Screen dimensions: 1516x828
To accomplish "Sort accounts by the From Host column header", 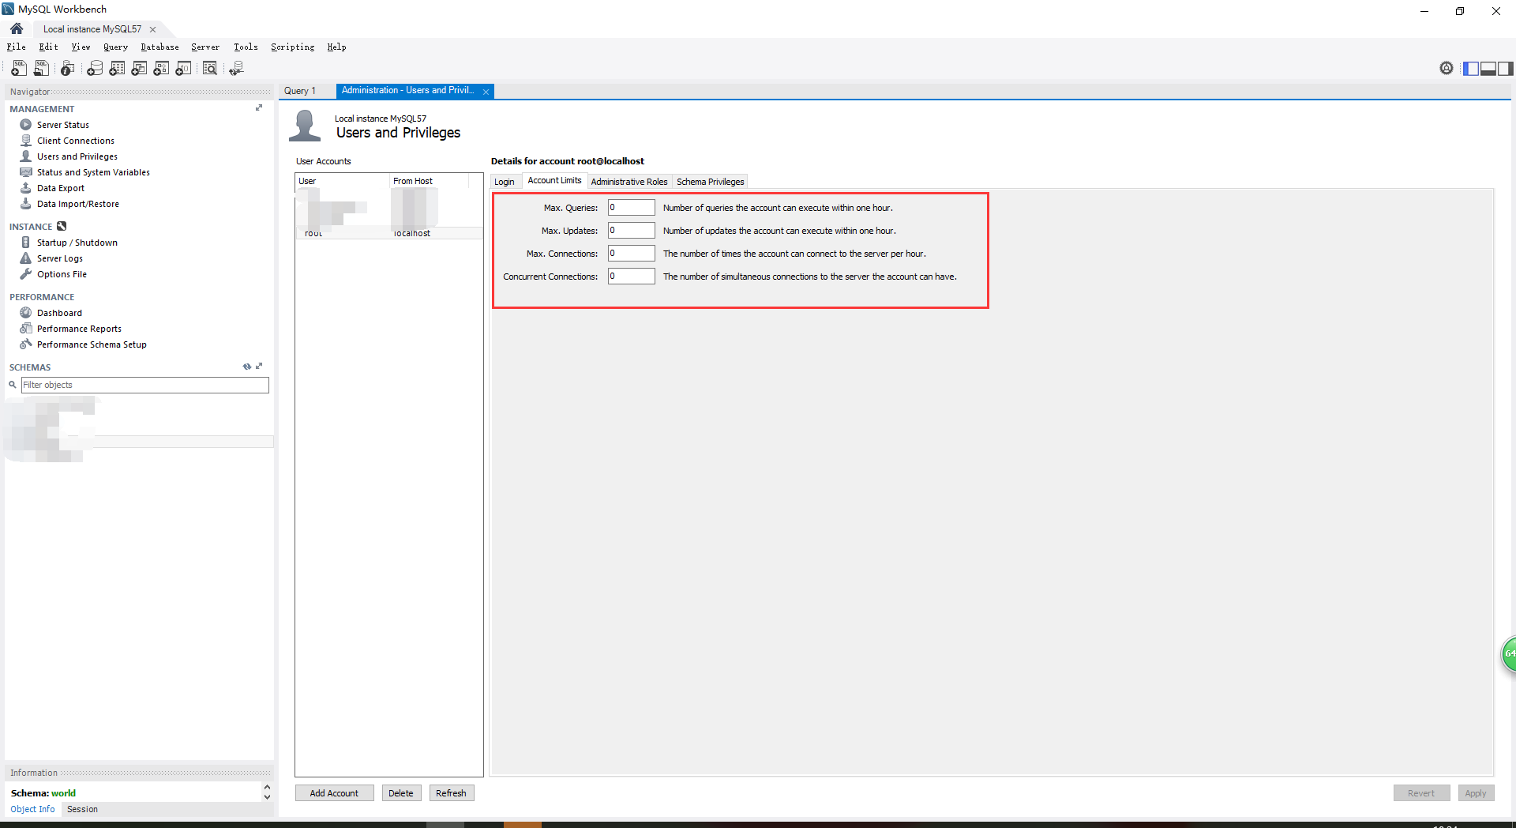I will [x=430, y=181].
